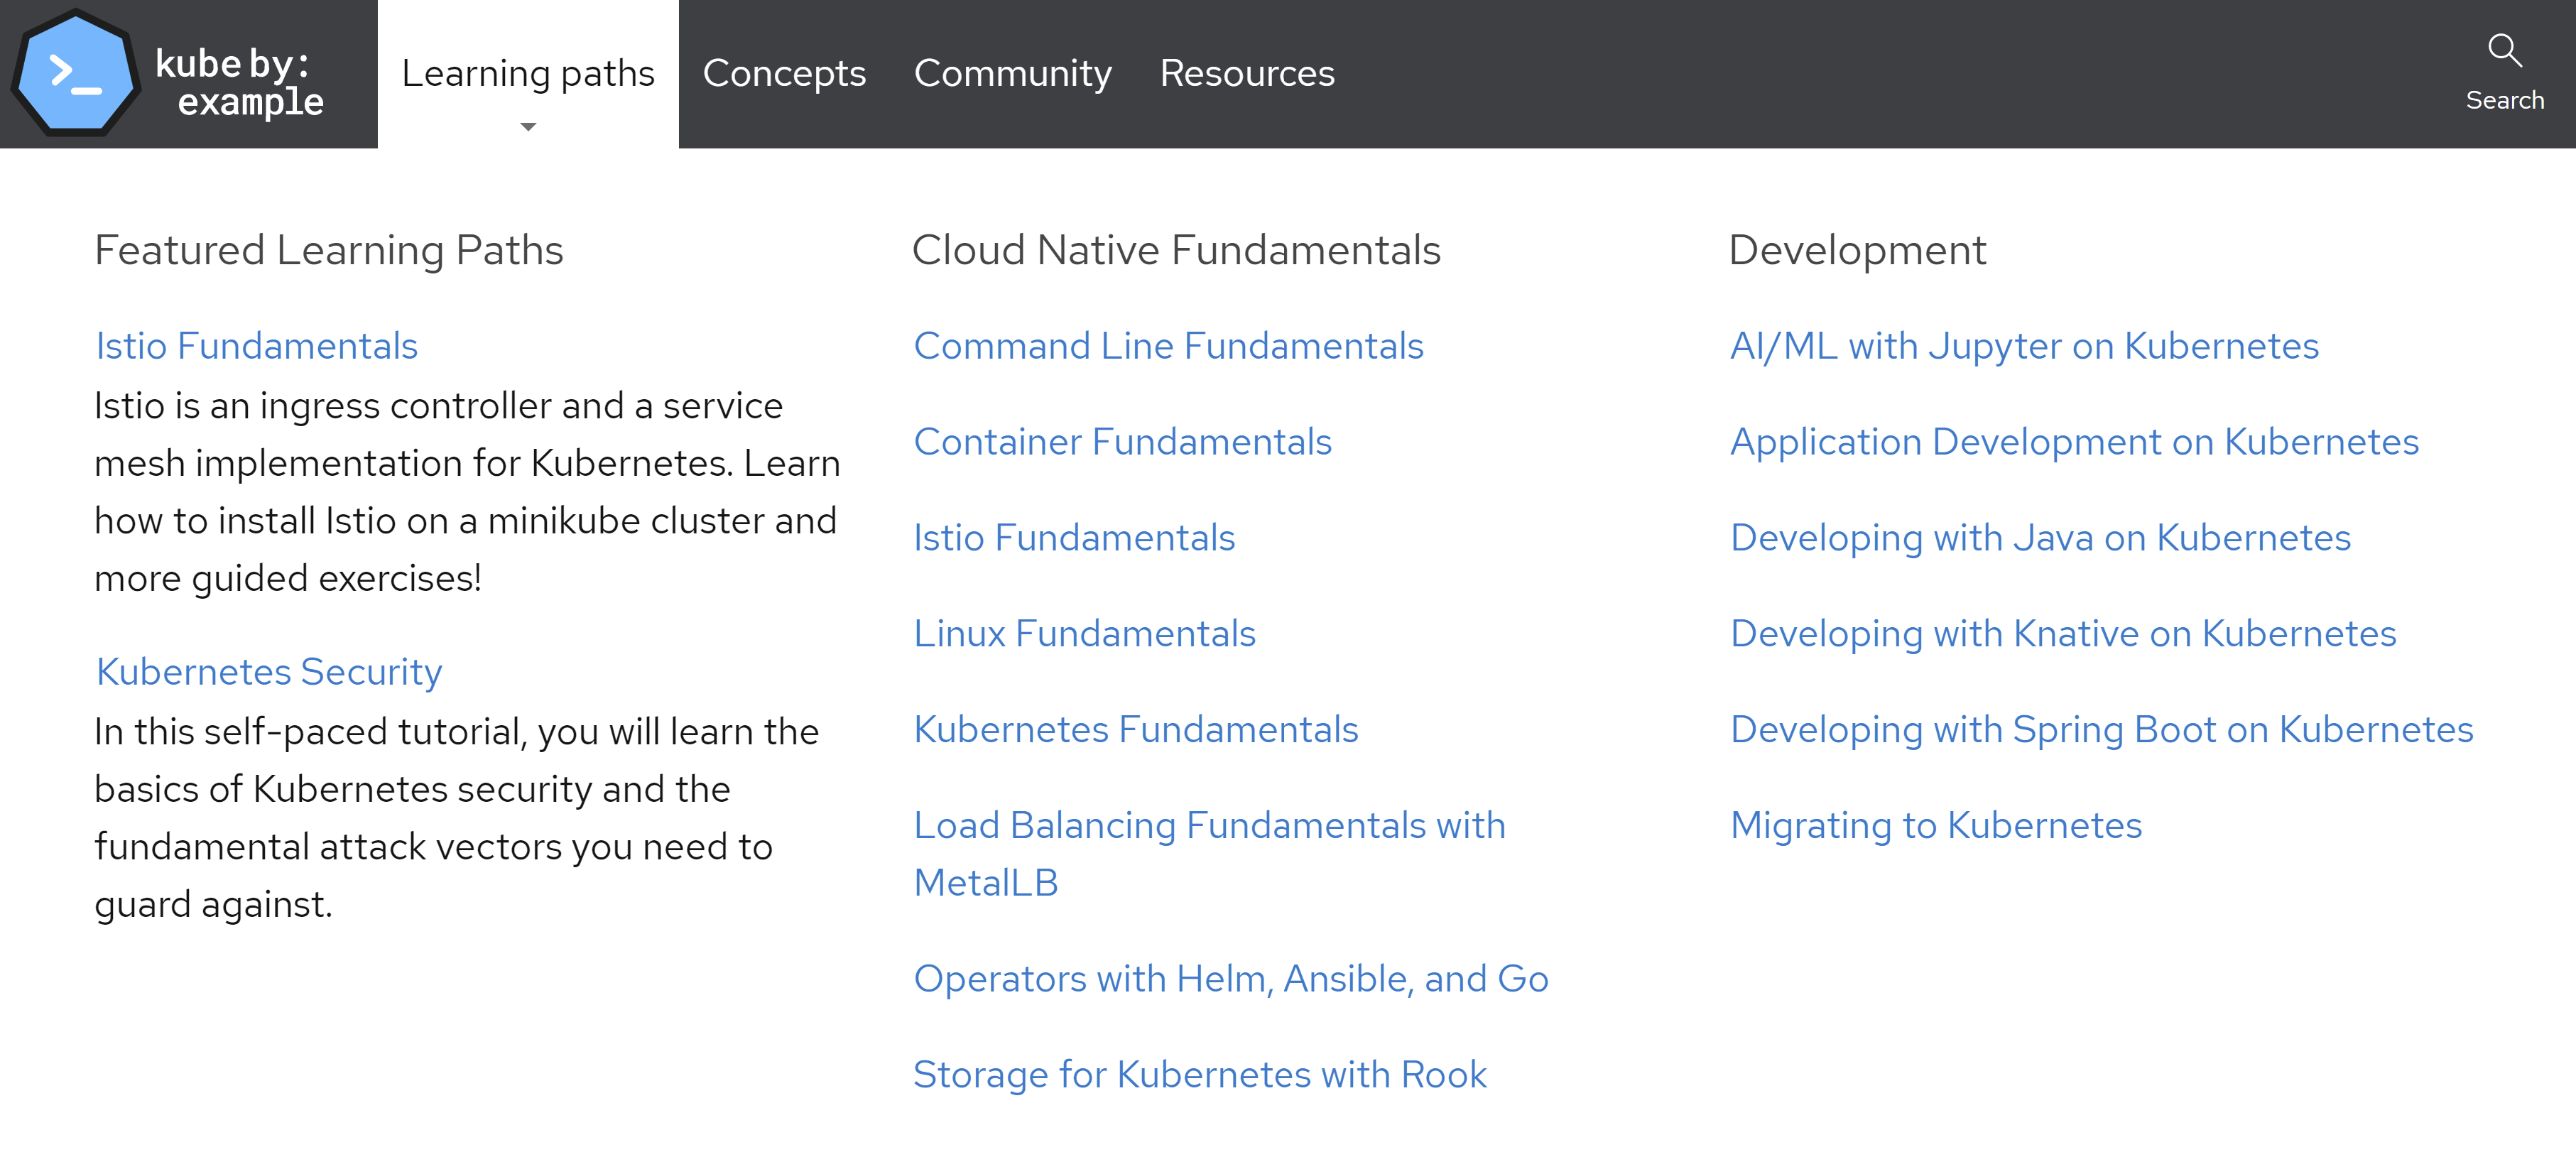This screenshot has width=2576, height=1157.
Task: Navigate to Resources
Action: pos(1247,73)
